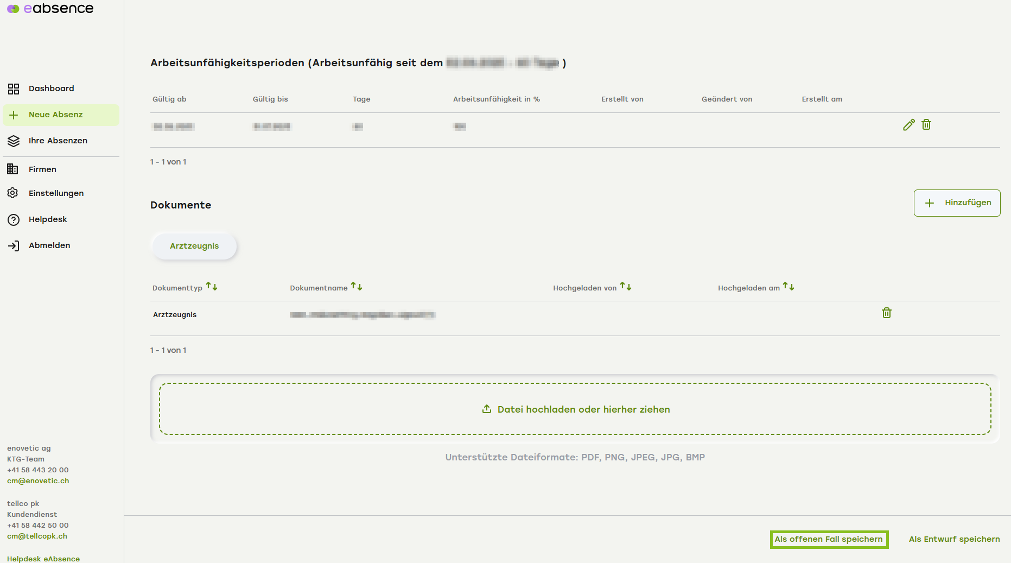Screen dimensions: 1011x563
Task: Click the pencil edit icon for the period row
Action: (x=908, y=125)
